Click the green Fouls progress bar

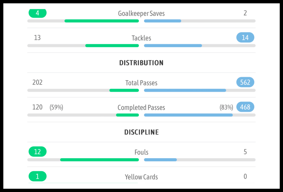click(x=99, y=160)
